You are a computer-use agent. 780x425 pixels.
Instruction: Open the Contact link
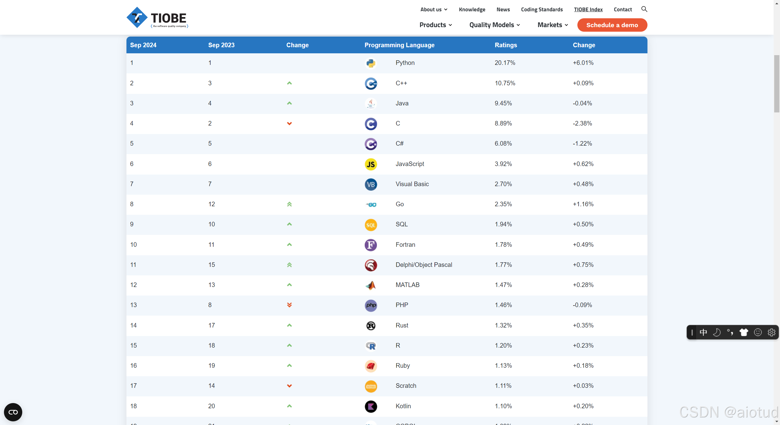[622, 9]
